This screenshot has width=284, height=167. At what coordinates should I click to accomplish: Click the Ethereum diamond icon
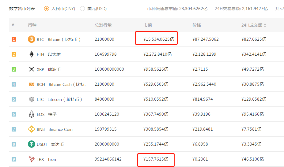[32, 54]
